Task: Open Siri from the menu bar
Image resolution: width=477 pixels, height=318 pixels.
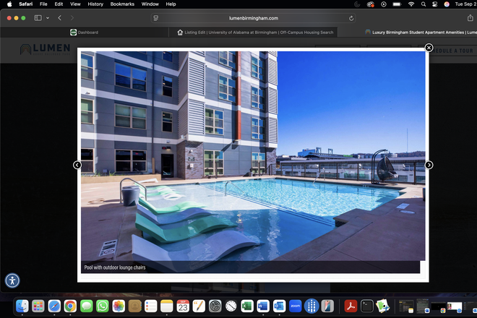Action: 447,4
